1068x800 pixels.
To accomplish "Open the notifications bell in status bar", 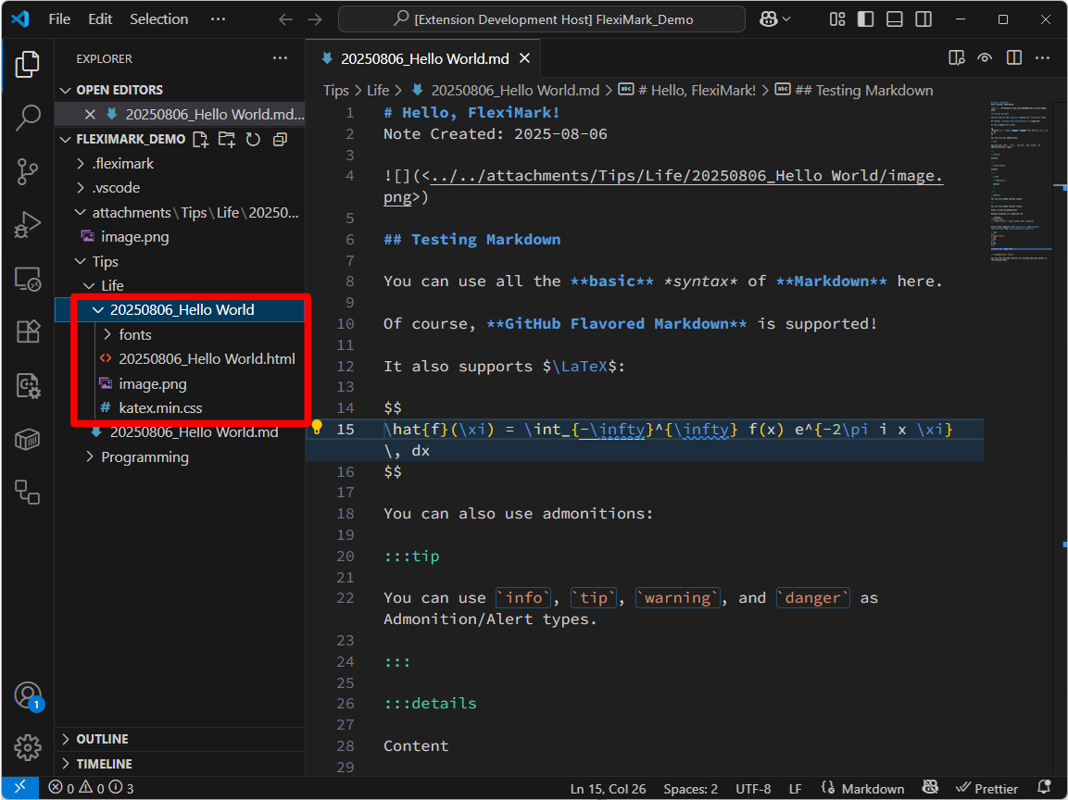I will point(1044,788).
